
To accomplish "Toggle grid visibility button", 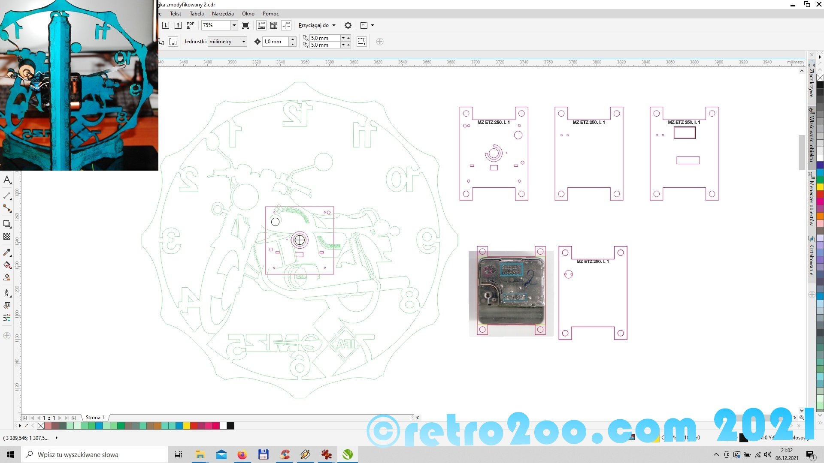I will point(274,25).
